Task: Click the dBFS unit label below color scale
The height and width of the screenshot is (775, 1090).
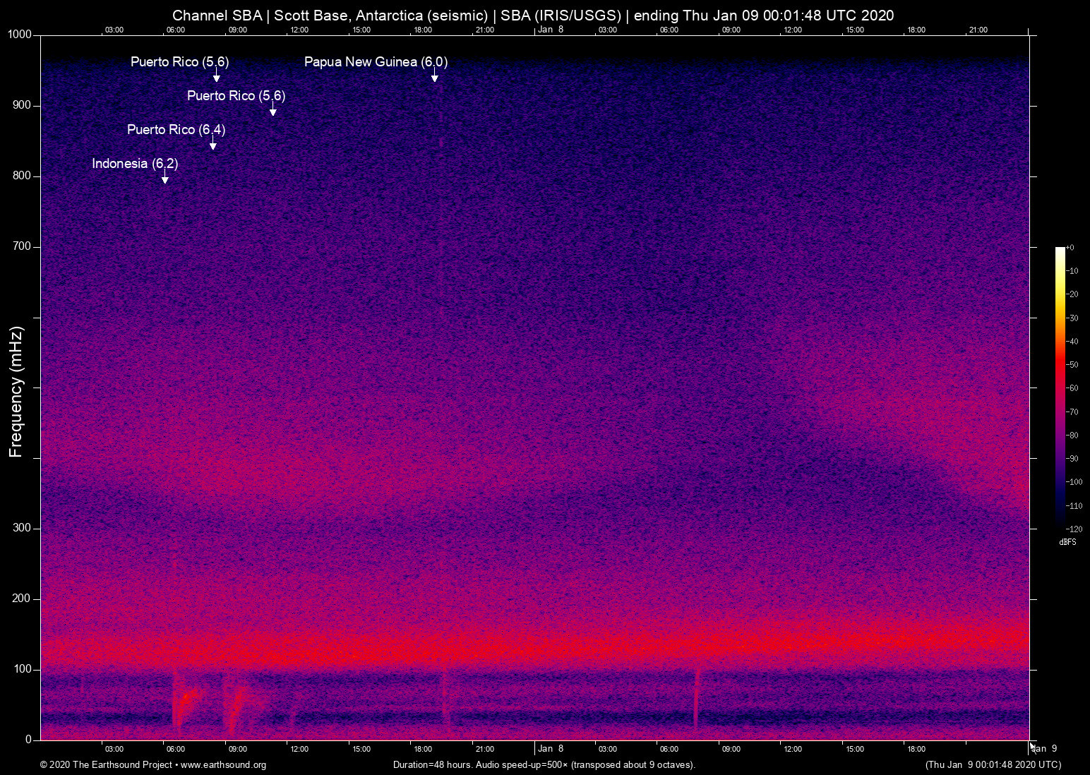Action: pos(1067,542)
